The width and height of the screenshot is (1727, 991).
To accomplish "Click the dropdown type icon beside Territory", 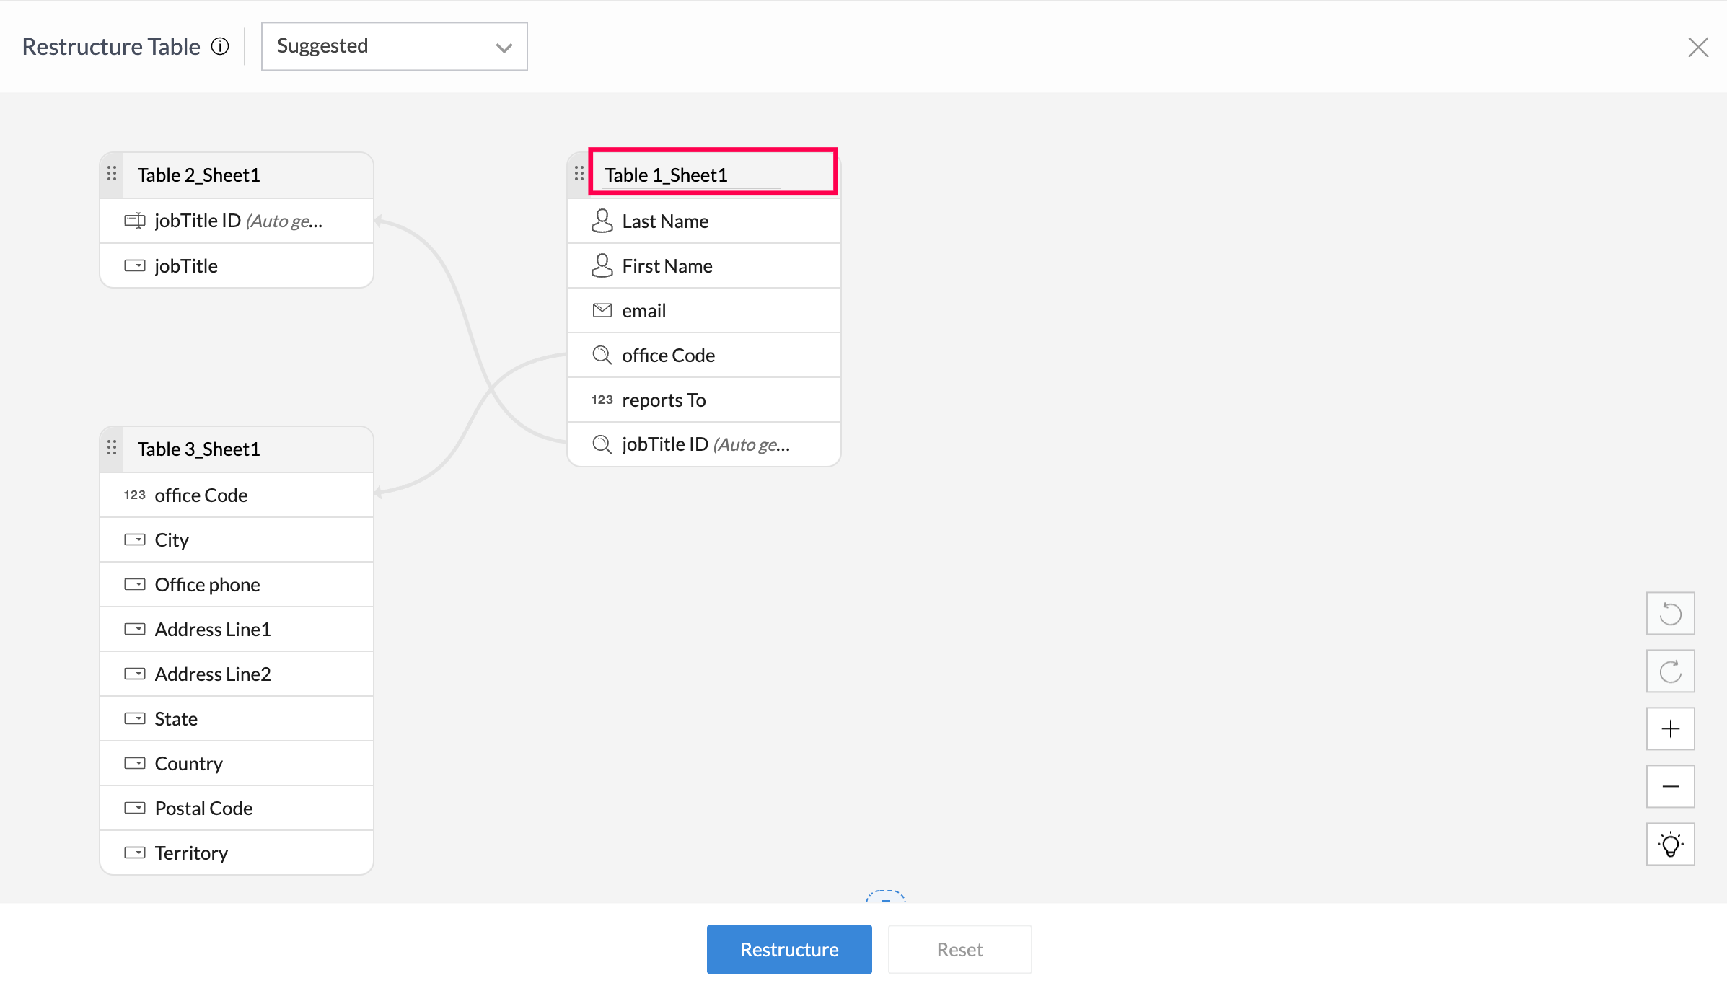I will (135, 853).
